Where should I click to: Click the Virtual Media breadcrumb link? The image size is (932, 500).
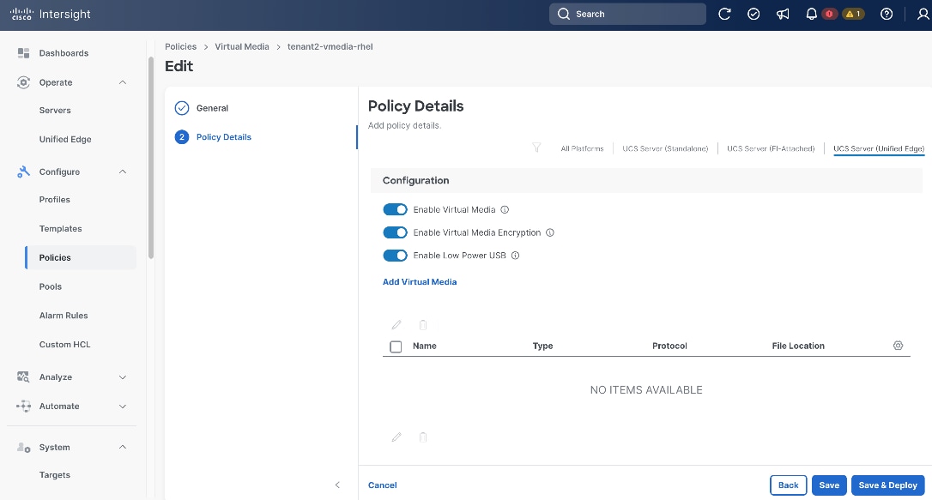point(242,46)
